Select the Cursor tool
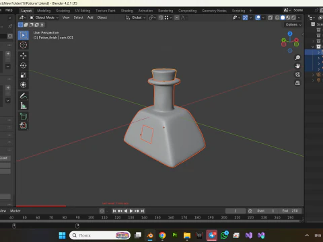This screenshot has width=323, height=242. coord(24,45)
